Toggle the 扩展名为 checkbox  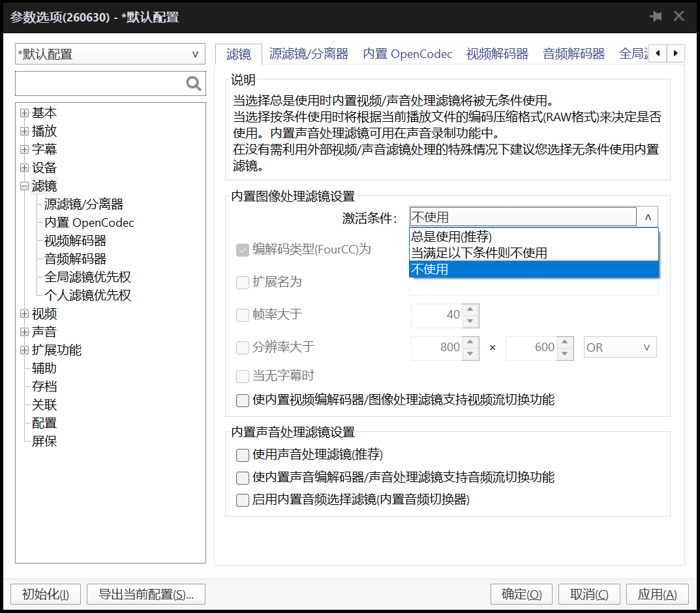click(x=243, y=282)
